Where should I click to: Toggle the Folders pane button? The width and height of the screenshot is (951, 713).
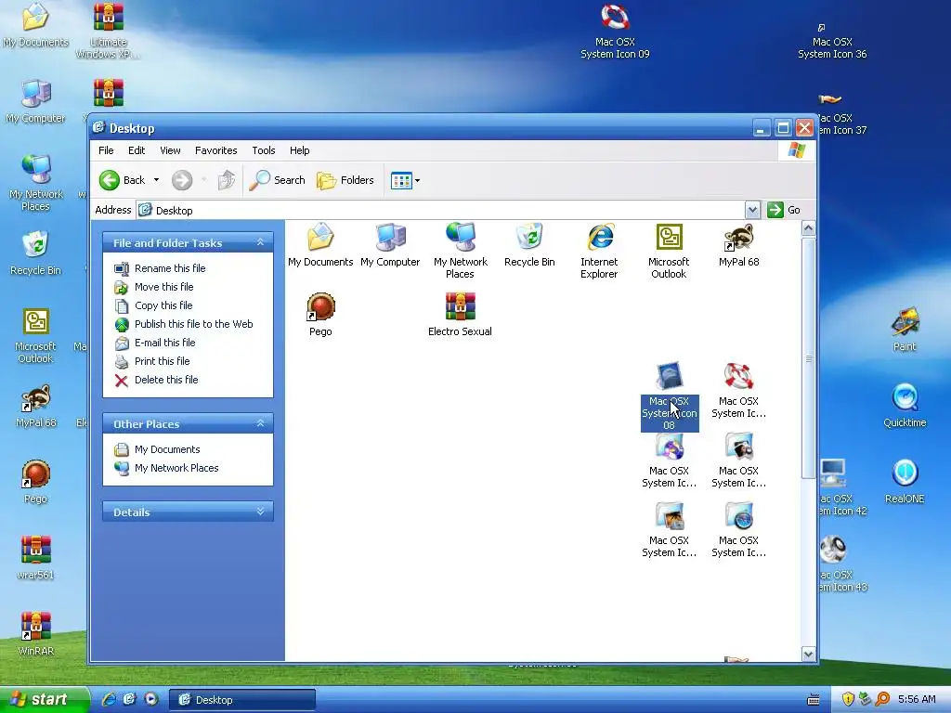coord(345,180)
